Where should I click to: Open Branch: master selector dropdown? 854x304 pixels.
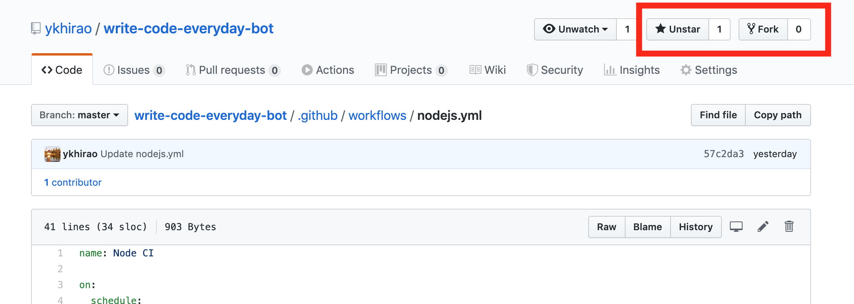coord(80,115)
